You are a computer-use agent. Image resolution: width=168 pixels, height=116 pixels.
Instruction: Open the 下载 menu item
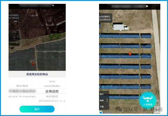pyautogui.click(x=102, y=107)
